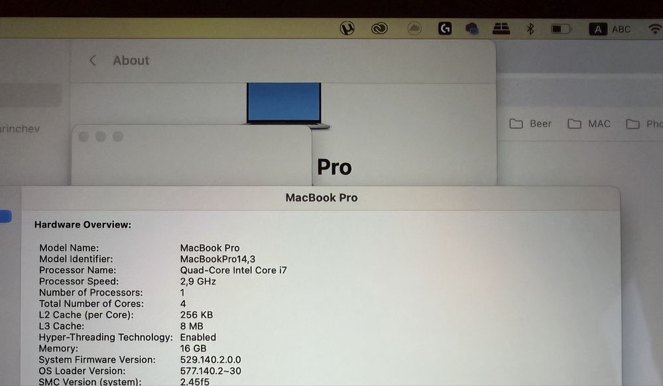Click the MacBook Pro window title
Image resolution: width=663 pixels, height=386 pixels.
click(x=322, y=198)
